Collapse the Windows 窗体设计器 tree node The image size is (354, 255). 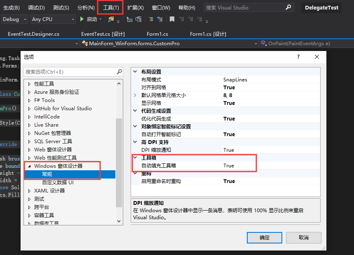point(29,166)
